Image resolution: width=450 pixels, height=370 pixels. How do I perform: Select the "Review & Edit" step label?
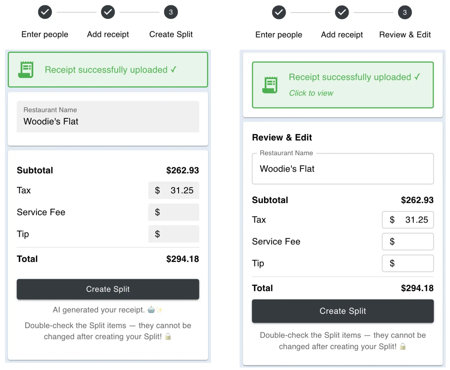pos(405,35)
